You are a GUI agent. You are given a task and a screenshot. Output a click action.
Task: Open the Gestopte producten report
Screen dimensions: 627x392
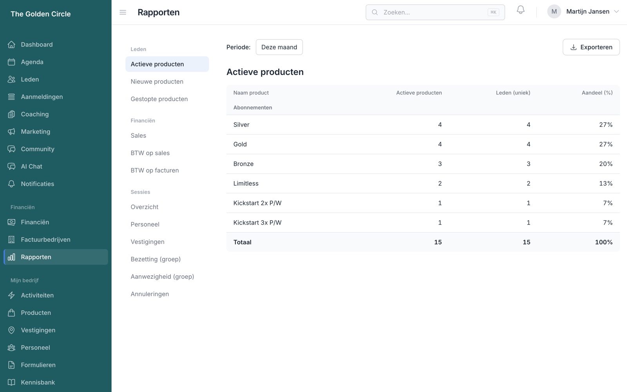(167, 99)
